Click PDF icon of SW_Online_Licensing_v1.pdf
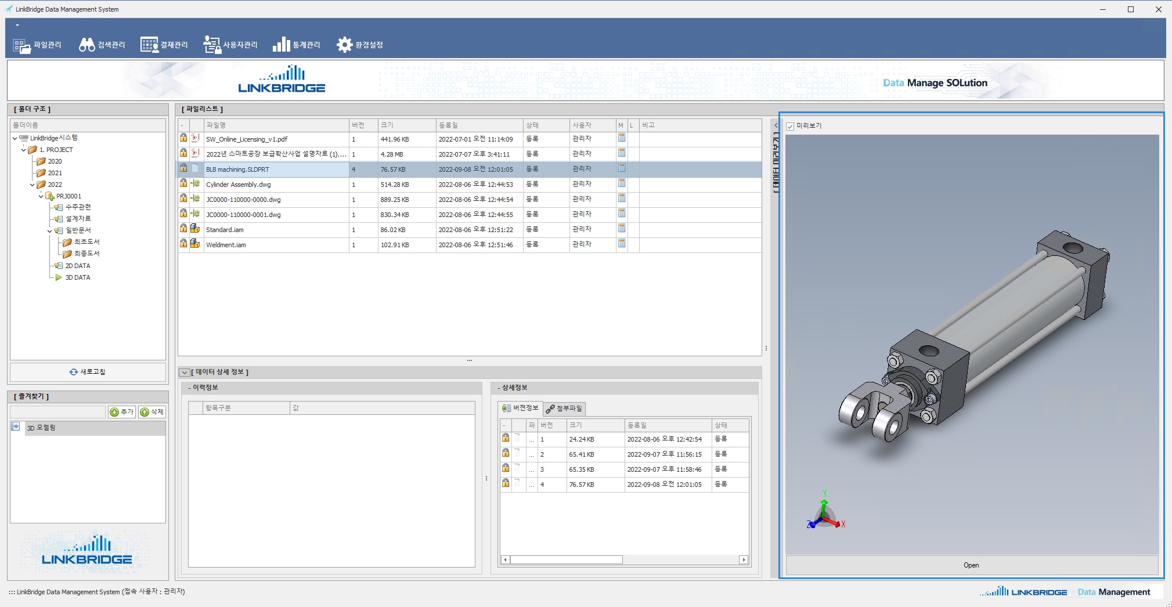 pyautogui.click(x=195, y=138)
